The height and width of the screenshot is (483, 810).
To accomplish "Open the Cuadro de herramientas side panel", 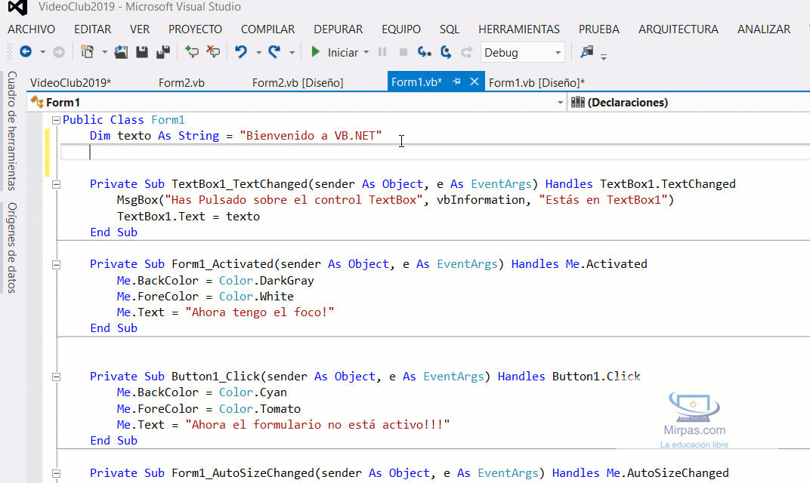I will point(11,131).
